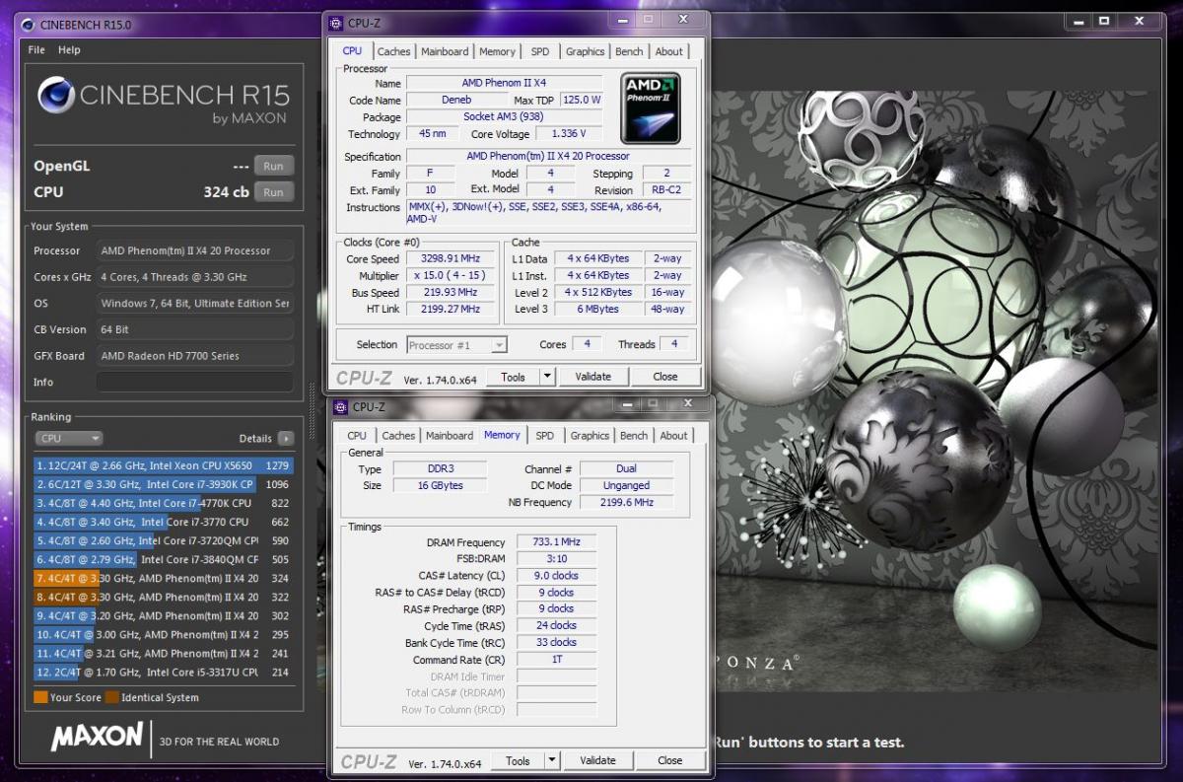The image size is (1183, 782).
Task: Select ranking row for i7-3720QM scoring 590
Action: tap(163, 540)
